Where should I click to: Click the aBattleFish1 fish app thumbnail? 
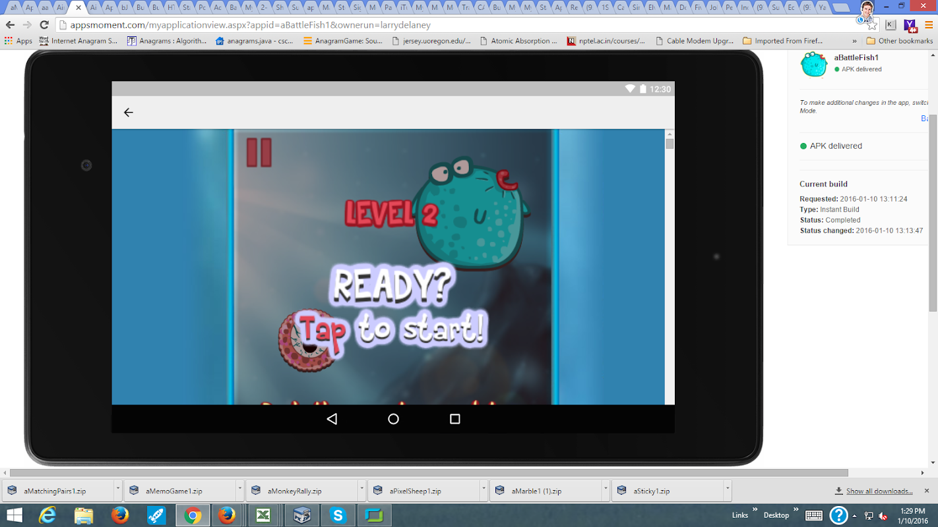pos(813,64)
